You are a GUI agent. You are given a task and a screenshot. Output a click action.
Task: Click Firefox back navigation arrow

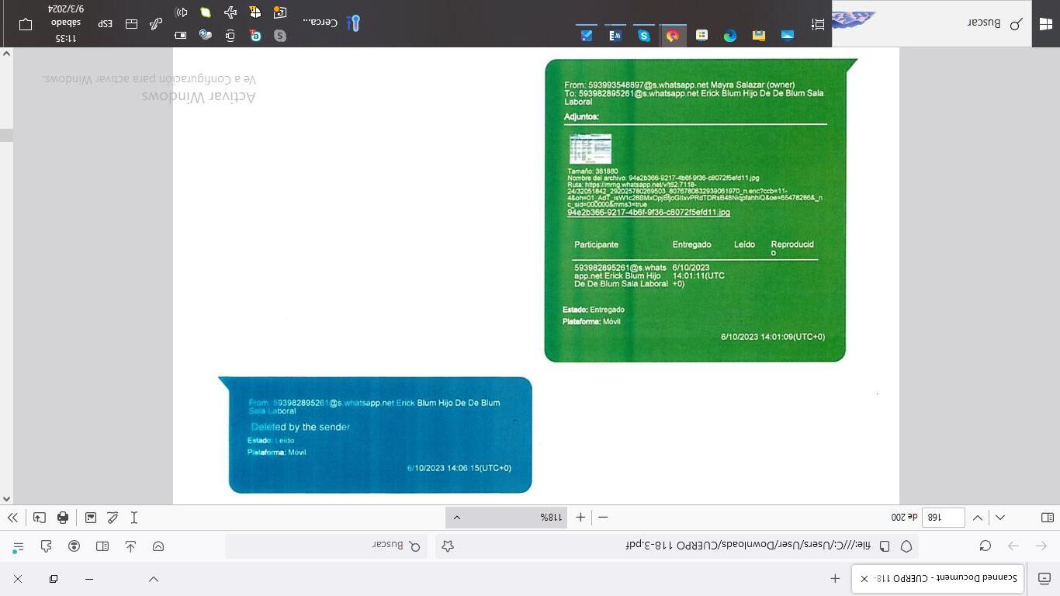point(1041,546)
